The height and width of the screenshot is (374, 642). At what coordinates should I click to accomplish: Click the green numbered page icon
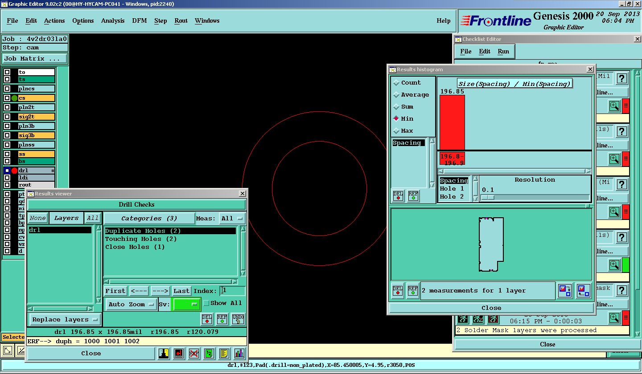(209, 354)
